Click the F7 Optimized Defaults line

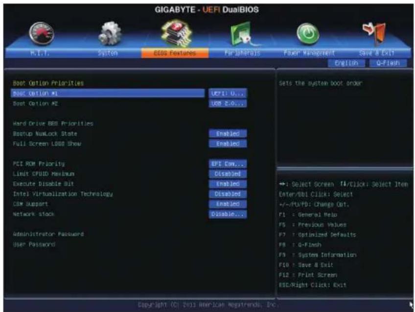pos(317,235)
